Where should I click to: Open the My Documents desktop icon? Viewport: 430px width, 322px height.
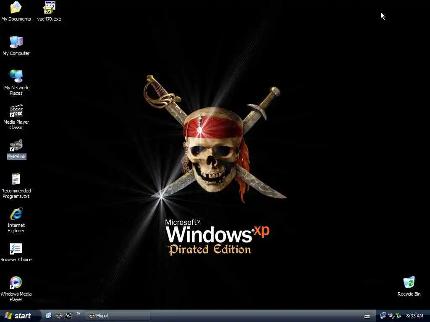click(x=16, y=8)
